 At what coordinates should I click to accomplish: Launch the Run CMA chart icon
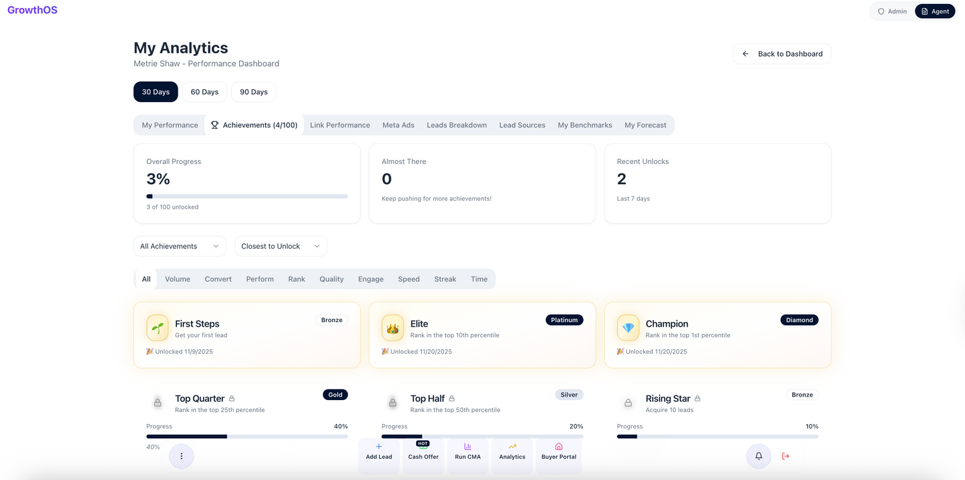coord(467,447)
